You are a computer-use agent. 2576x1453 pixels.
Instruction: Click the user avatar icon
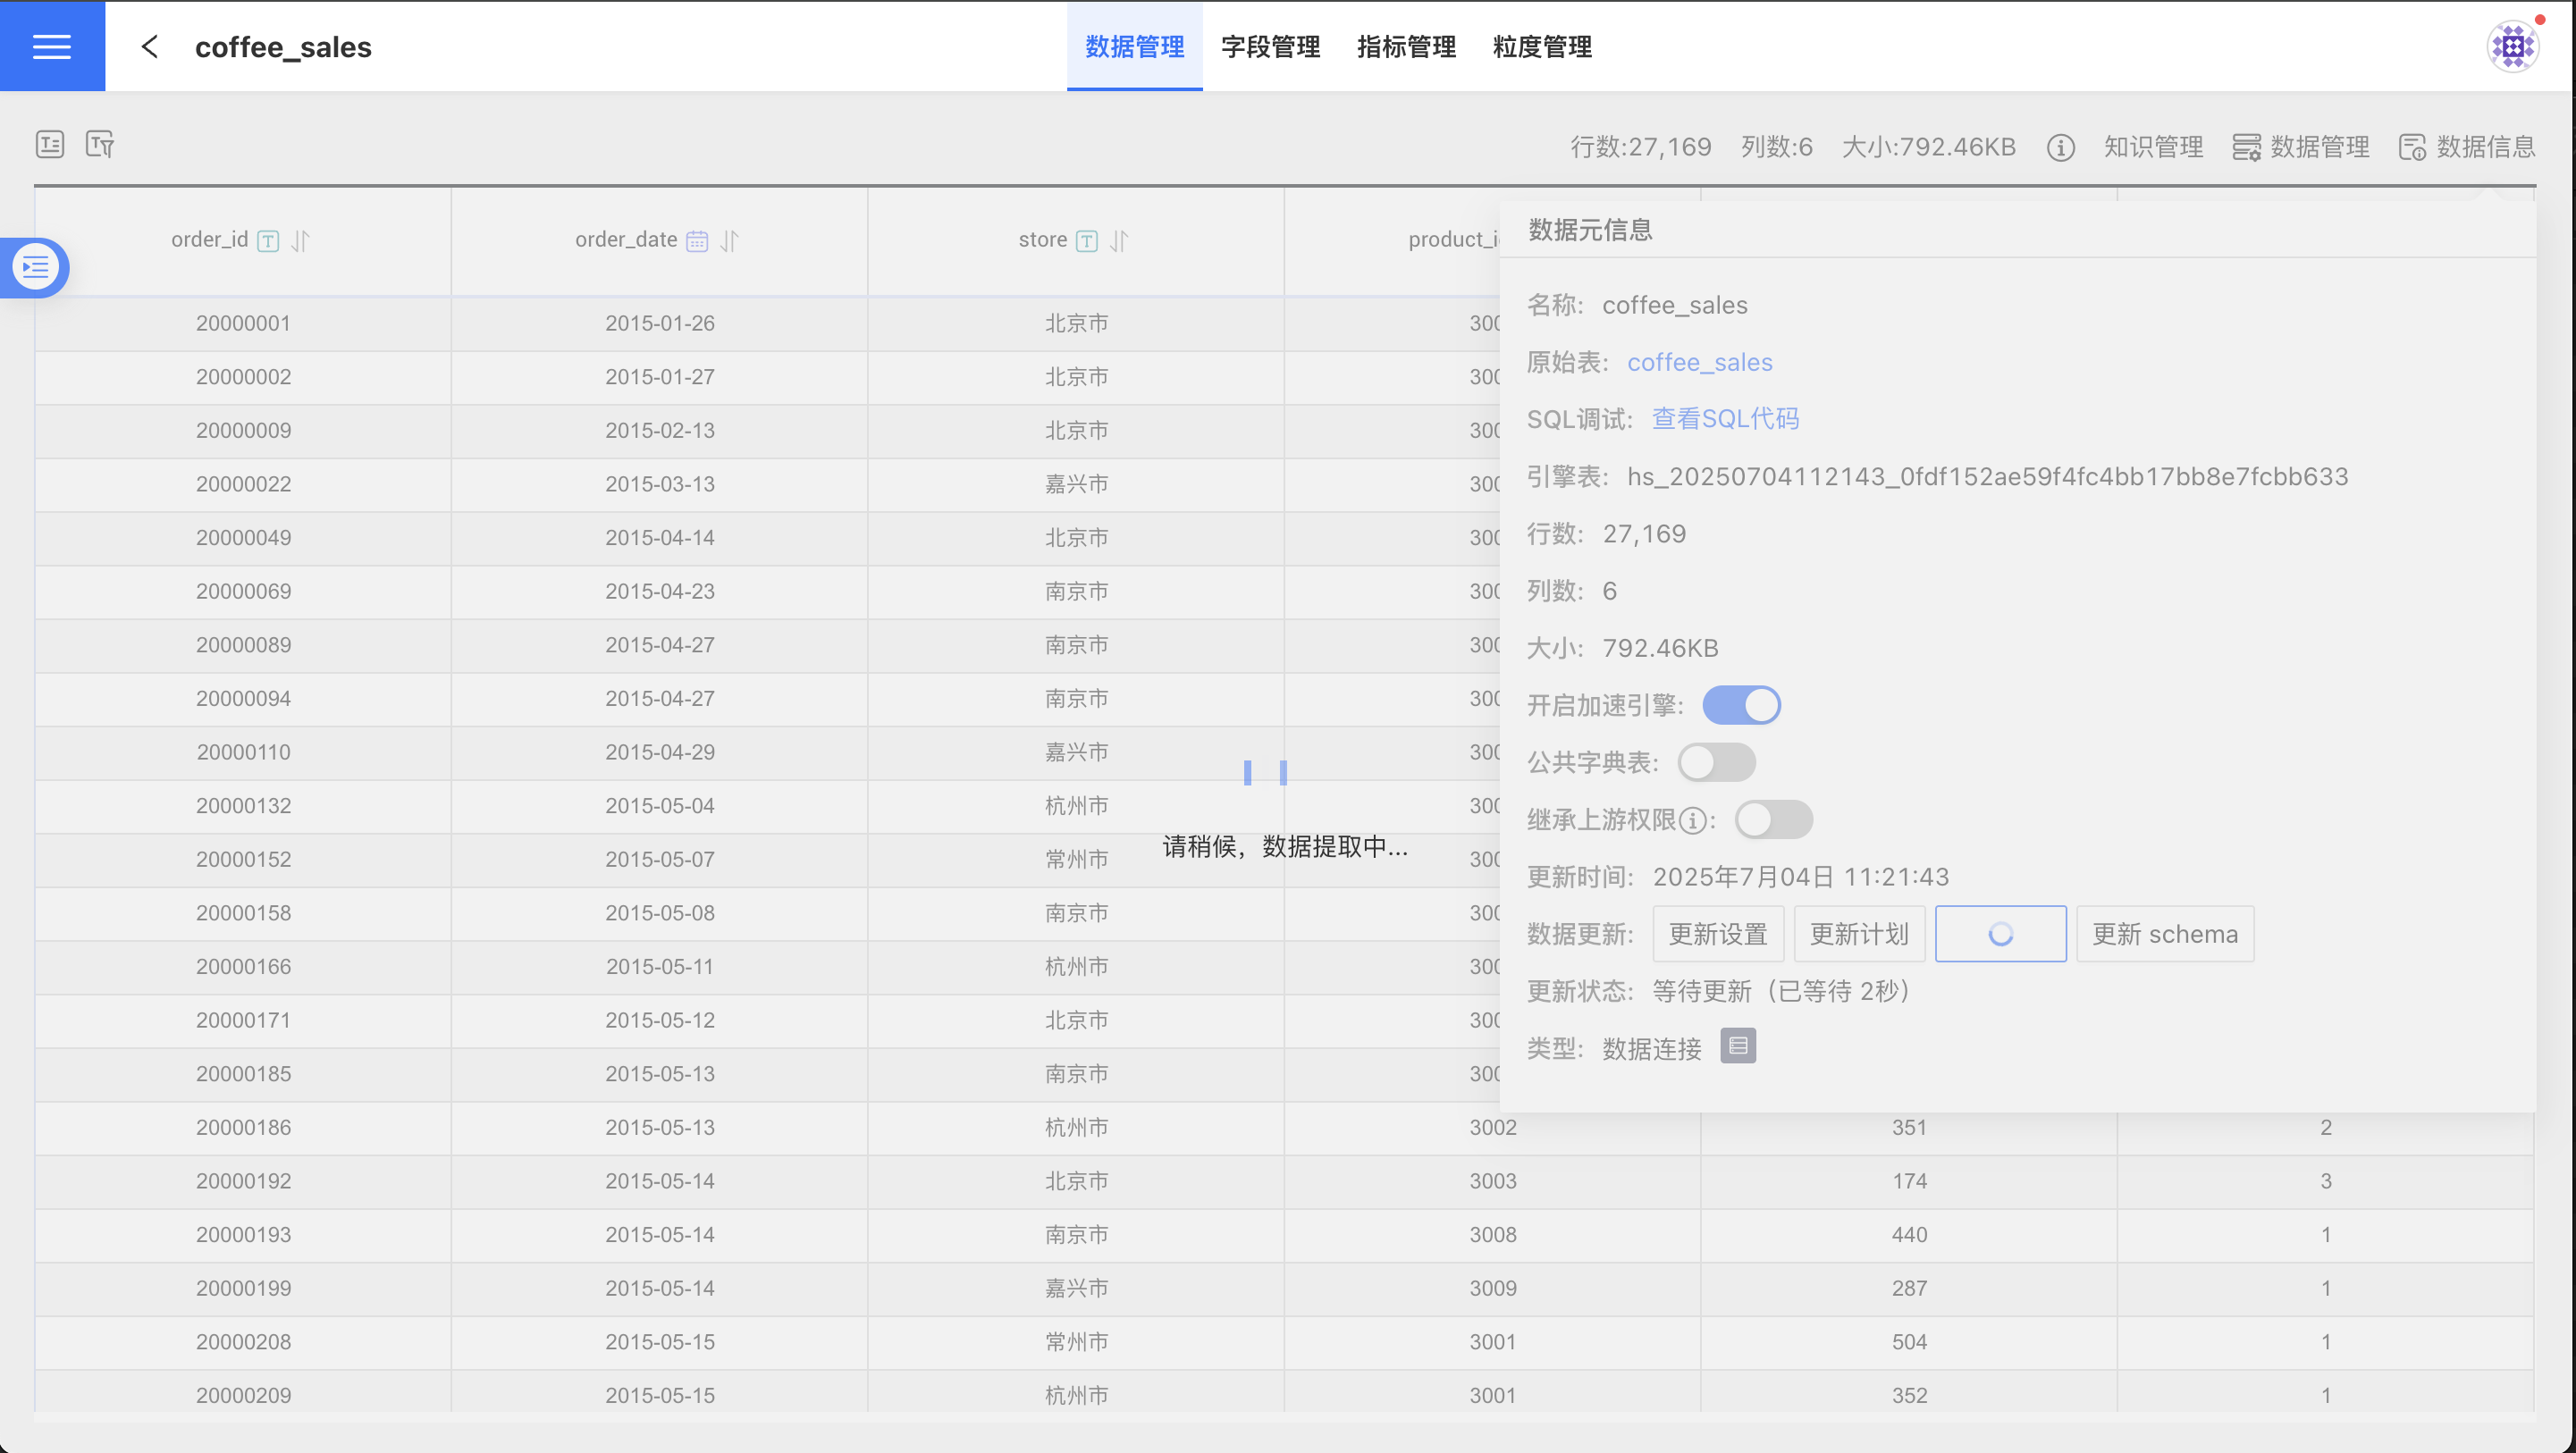pos(2512,46)
